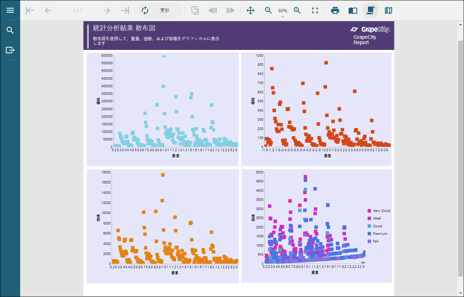Go to previous page arrow
The image size is (464, 297).
tap(48, 10)
